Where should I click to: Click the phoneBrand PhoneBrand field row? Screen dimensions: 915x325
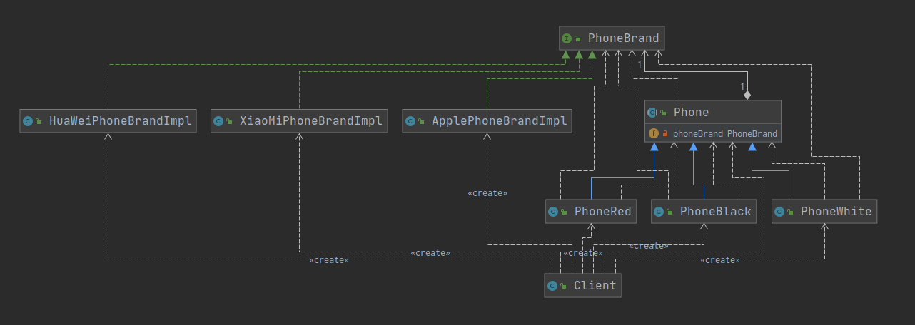(724, 133)
